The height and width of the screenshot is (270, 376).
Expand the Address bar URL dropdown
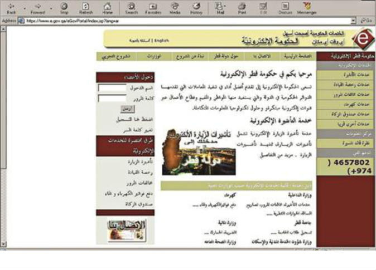pyautogui.click(x=353, y=21)
